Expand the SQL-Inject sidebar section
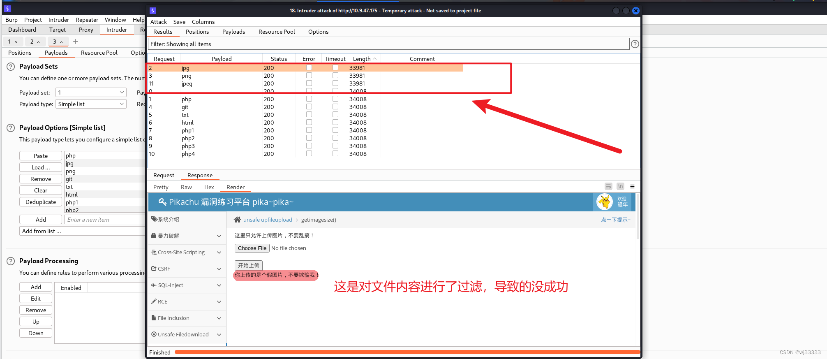 [187, 285]
